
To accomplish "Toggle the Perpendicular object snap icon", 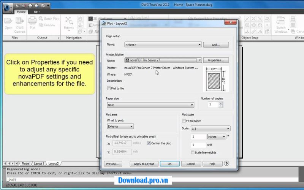I will [x=247, y=32].
